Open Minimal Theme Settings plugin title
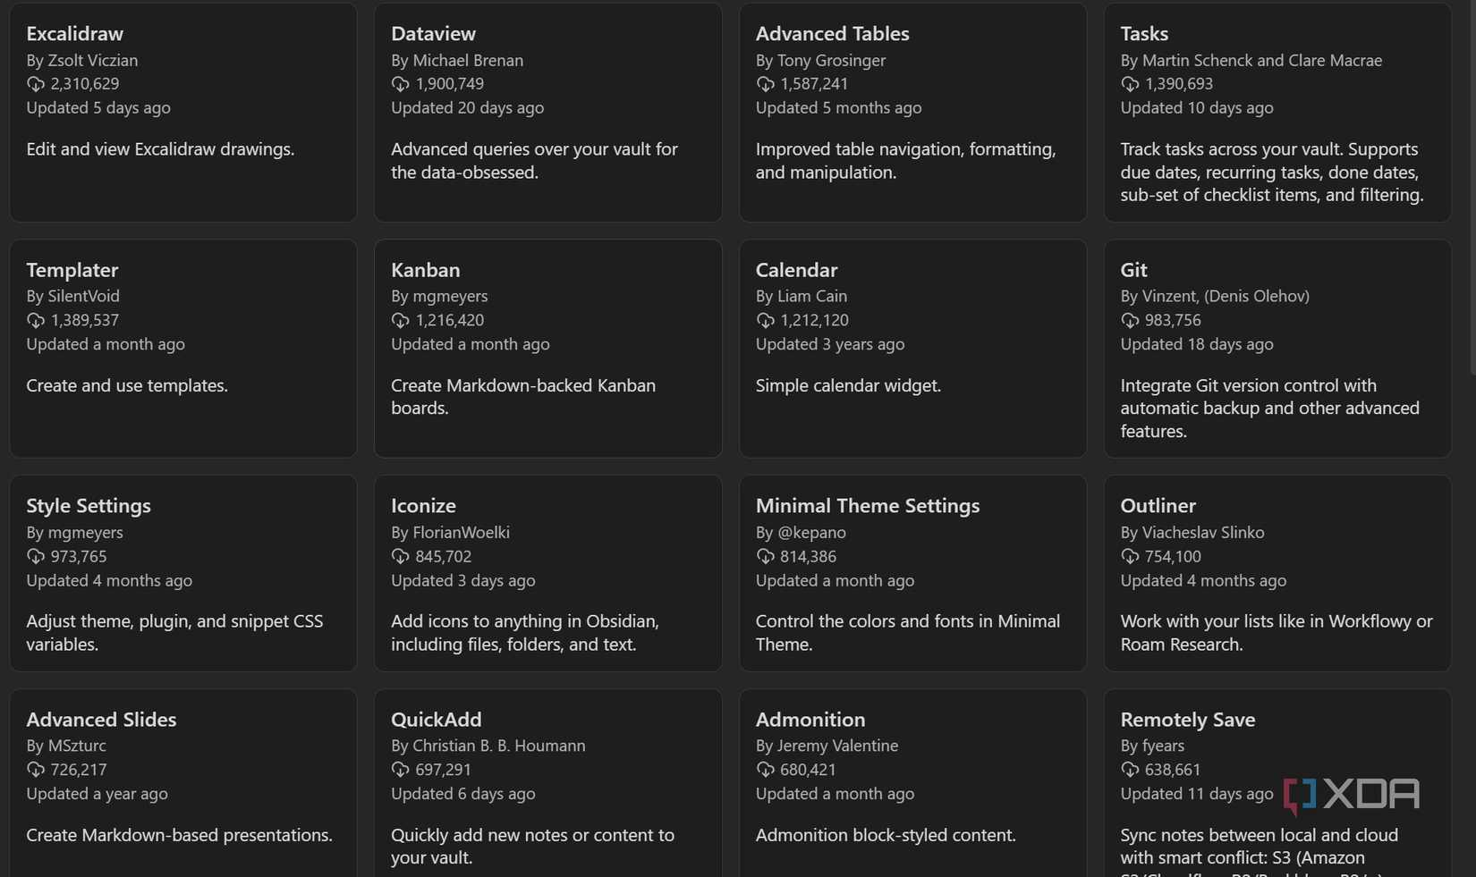This screenshot has width=1476, height=877. (868, 505)
